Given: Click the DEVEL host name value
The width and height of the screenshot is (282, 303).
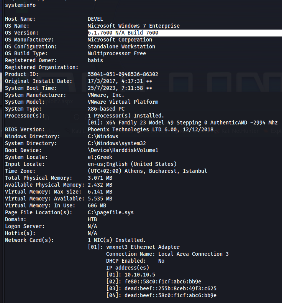Looking at the screenshot, I should tap(95, 19).
